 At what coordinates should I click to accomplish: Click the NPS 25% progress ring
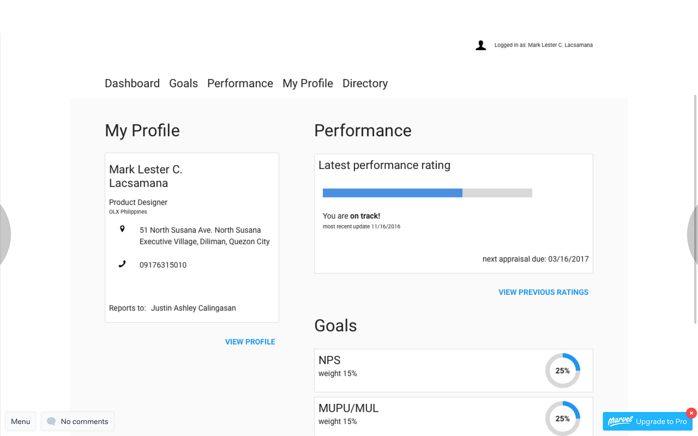(562, 371)
